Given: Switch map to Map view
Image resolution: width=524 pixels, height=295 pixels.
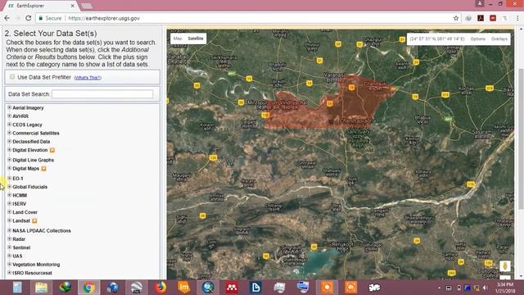Looking at the screenshot, I should coord(178,39).
